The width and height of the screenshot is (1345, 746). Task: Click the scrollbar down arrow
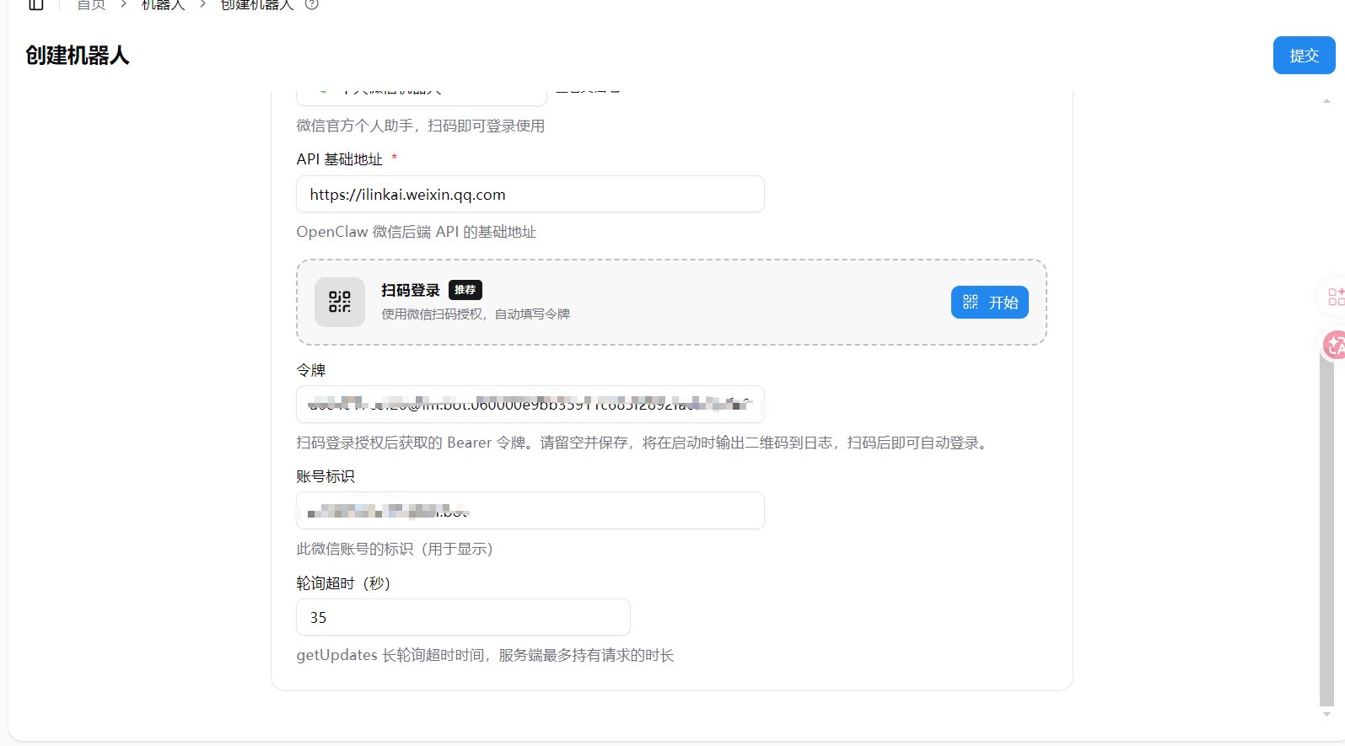[x=1326, y=714]
